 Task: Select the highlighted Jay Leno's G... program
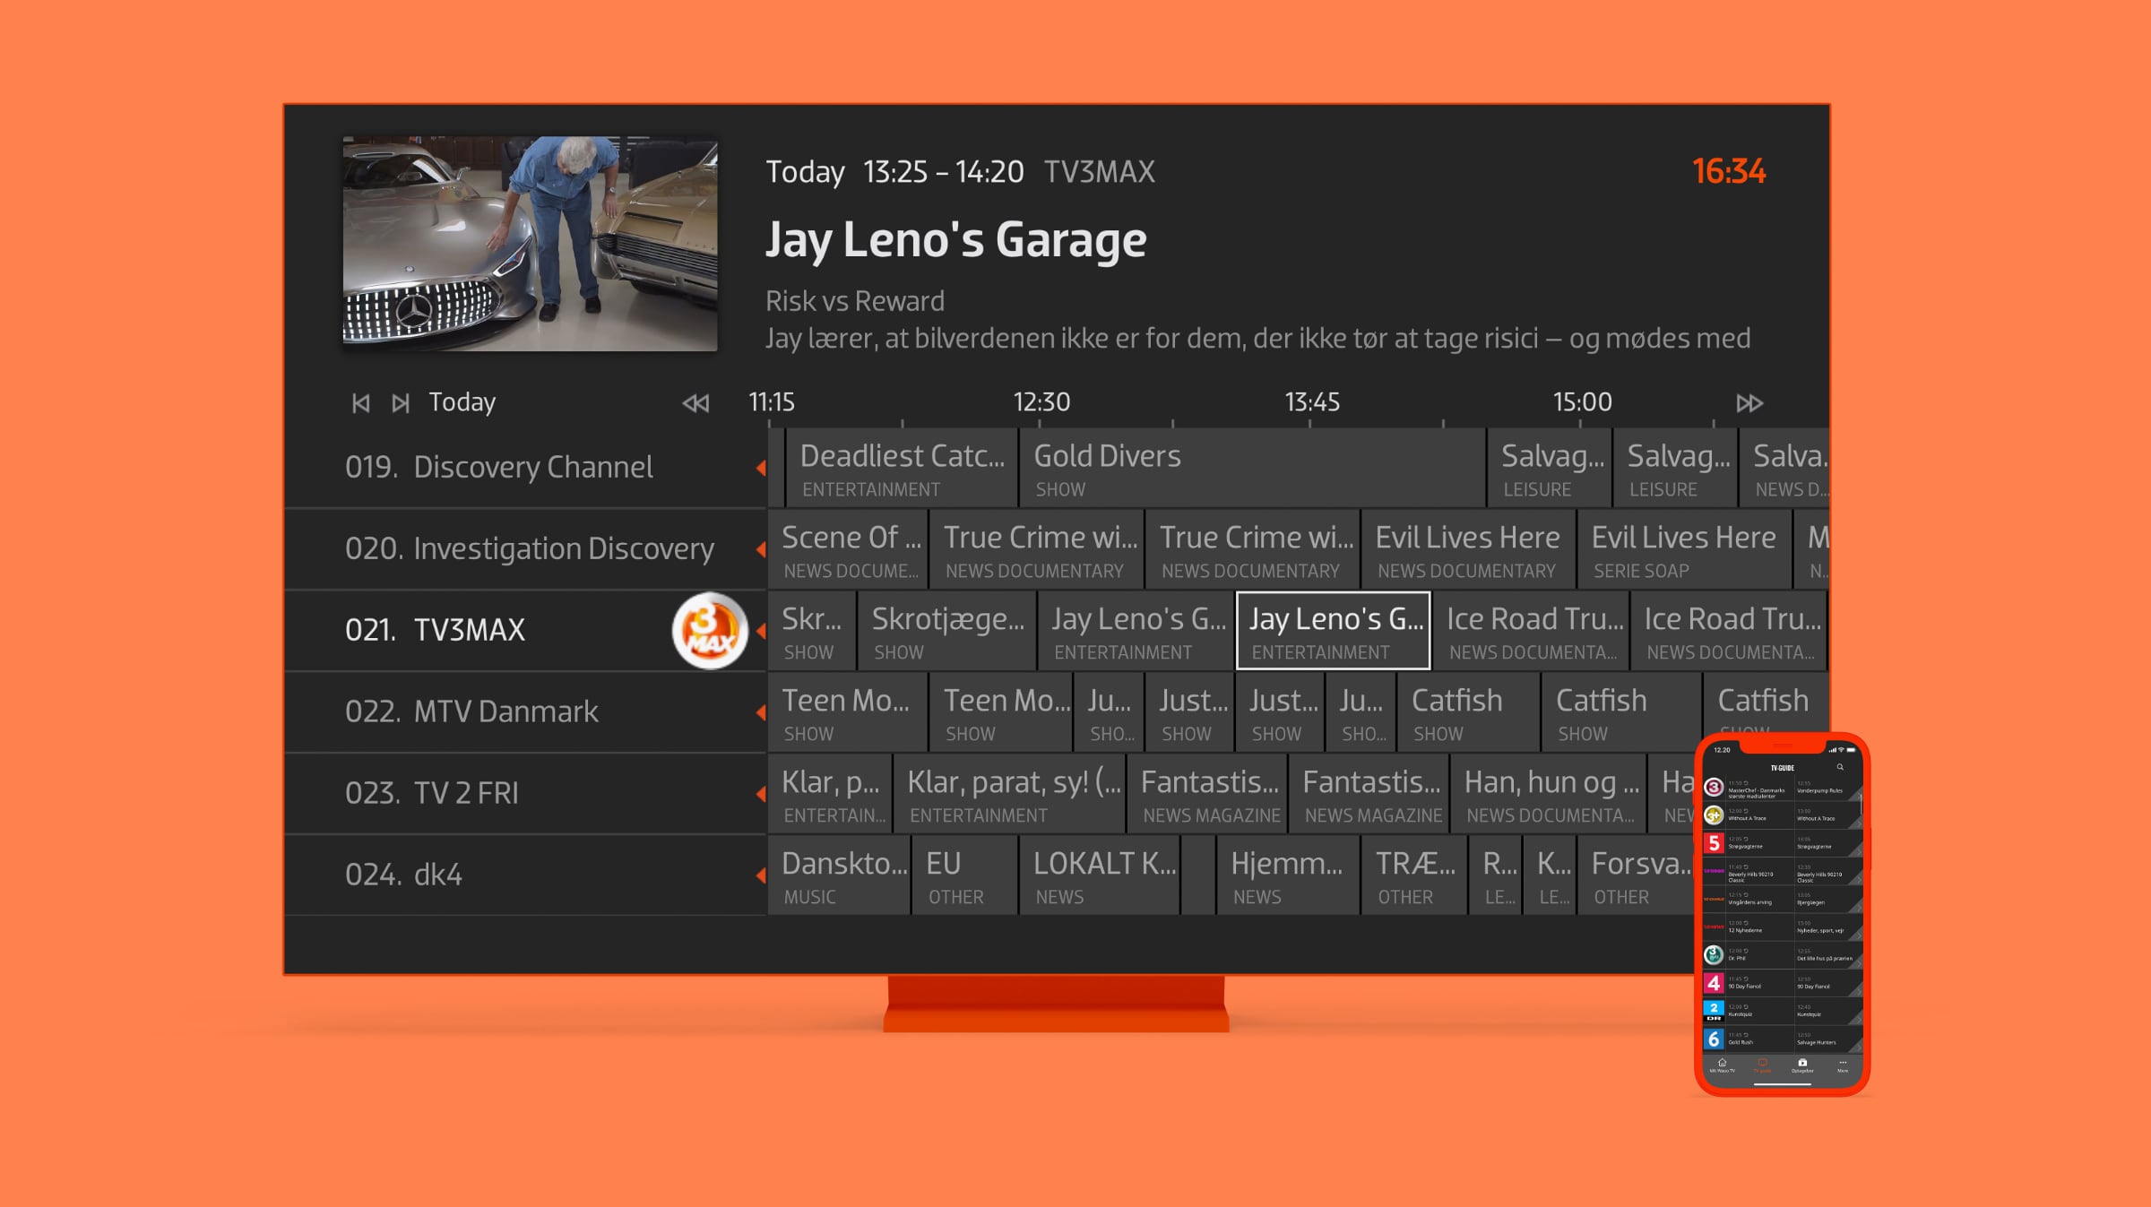point(1333,631)
